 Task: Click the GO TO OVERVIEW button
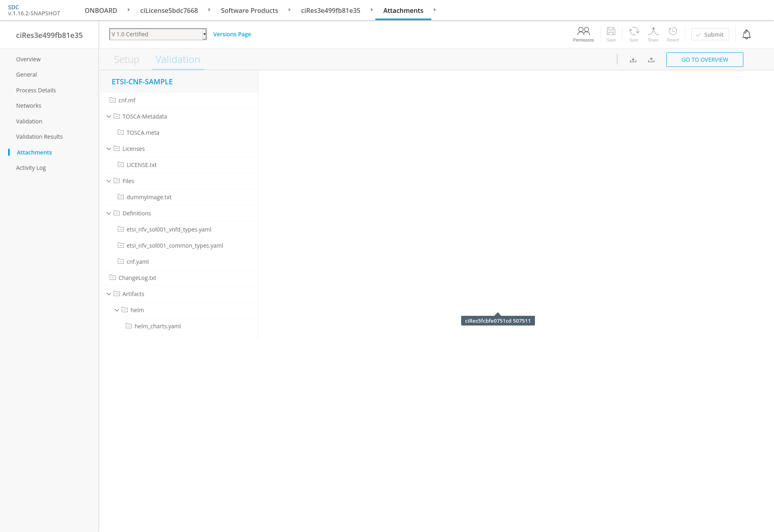click(704, 60)
